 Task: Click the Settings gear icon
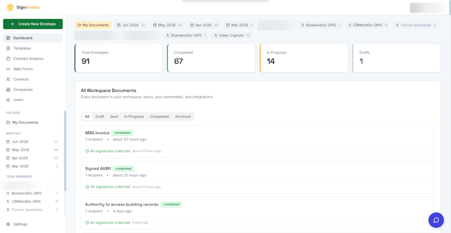click(x=8, y=224)
